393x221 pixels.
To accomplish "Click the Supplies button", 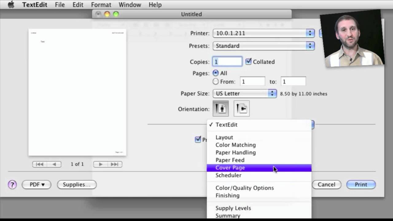I will [x=77, y=184].
